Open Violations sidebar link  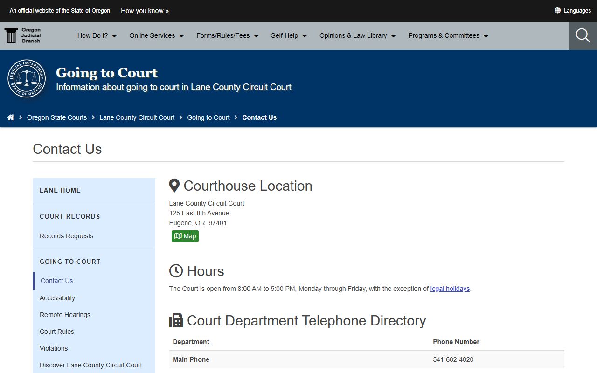click(54, 348)
